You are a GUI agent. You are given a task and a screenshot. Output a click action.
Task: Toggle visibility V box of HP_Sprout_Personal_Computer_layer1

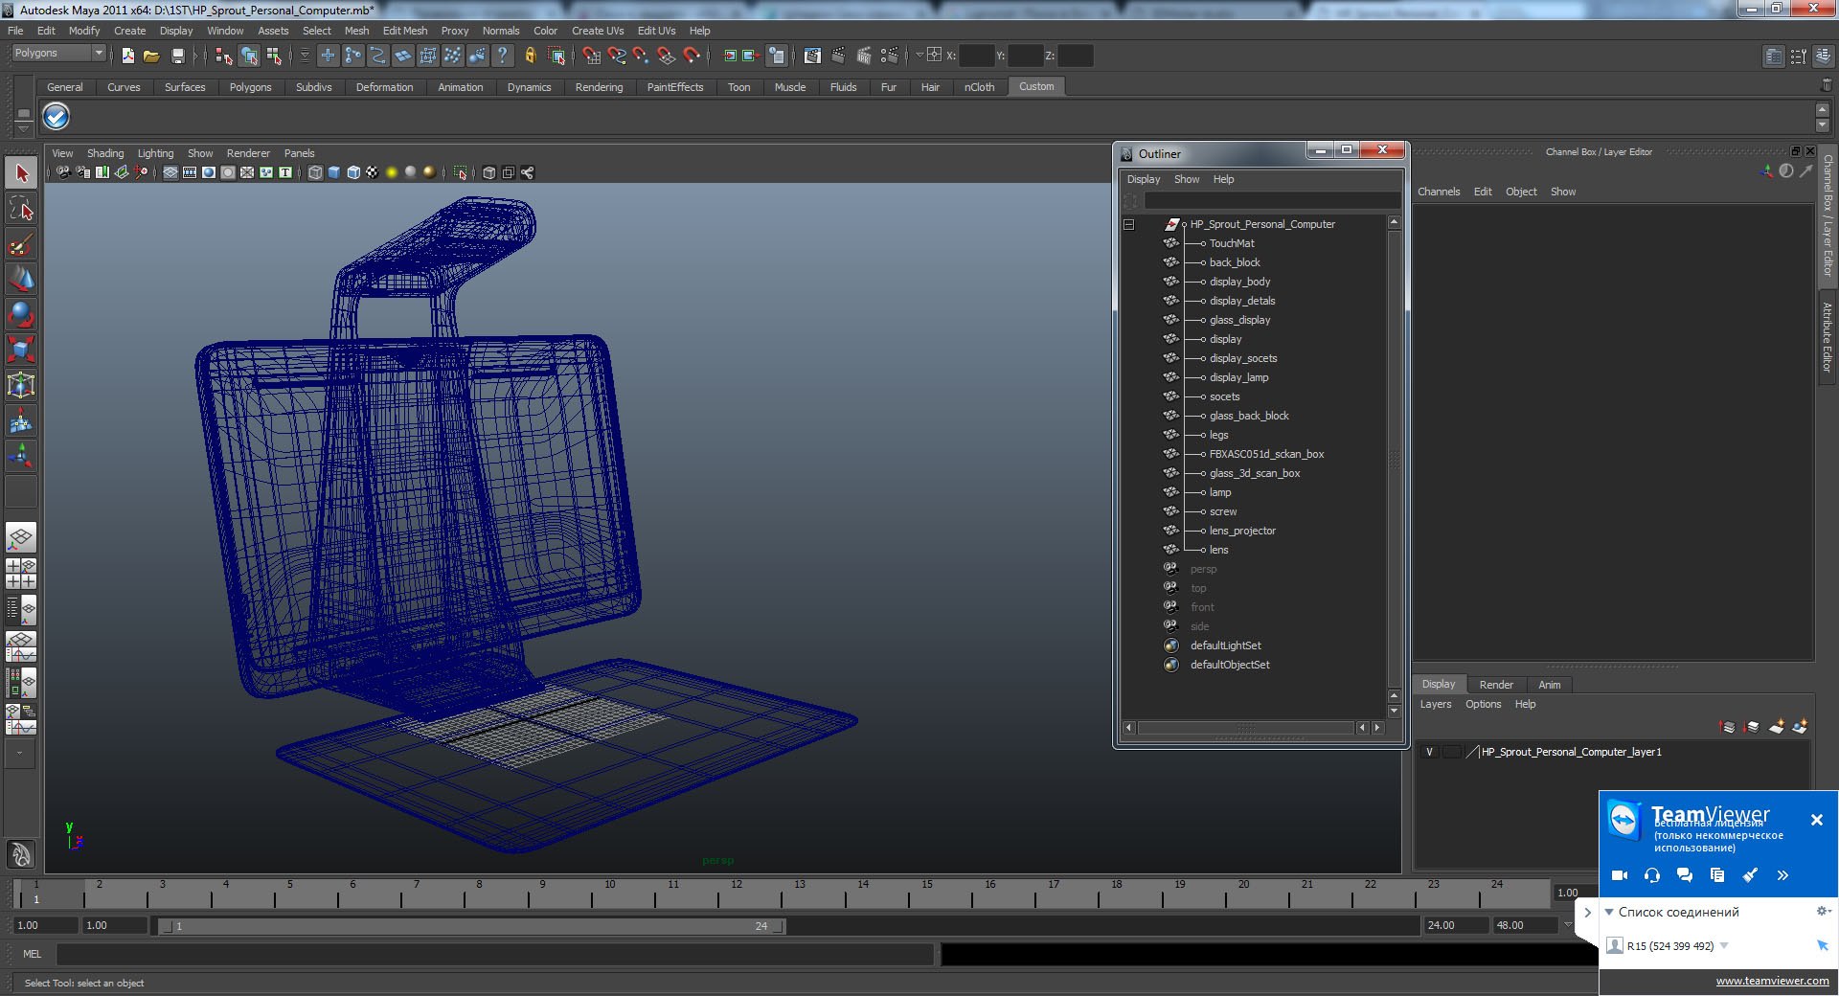coord(1429,752)
